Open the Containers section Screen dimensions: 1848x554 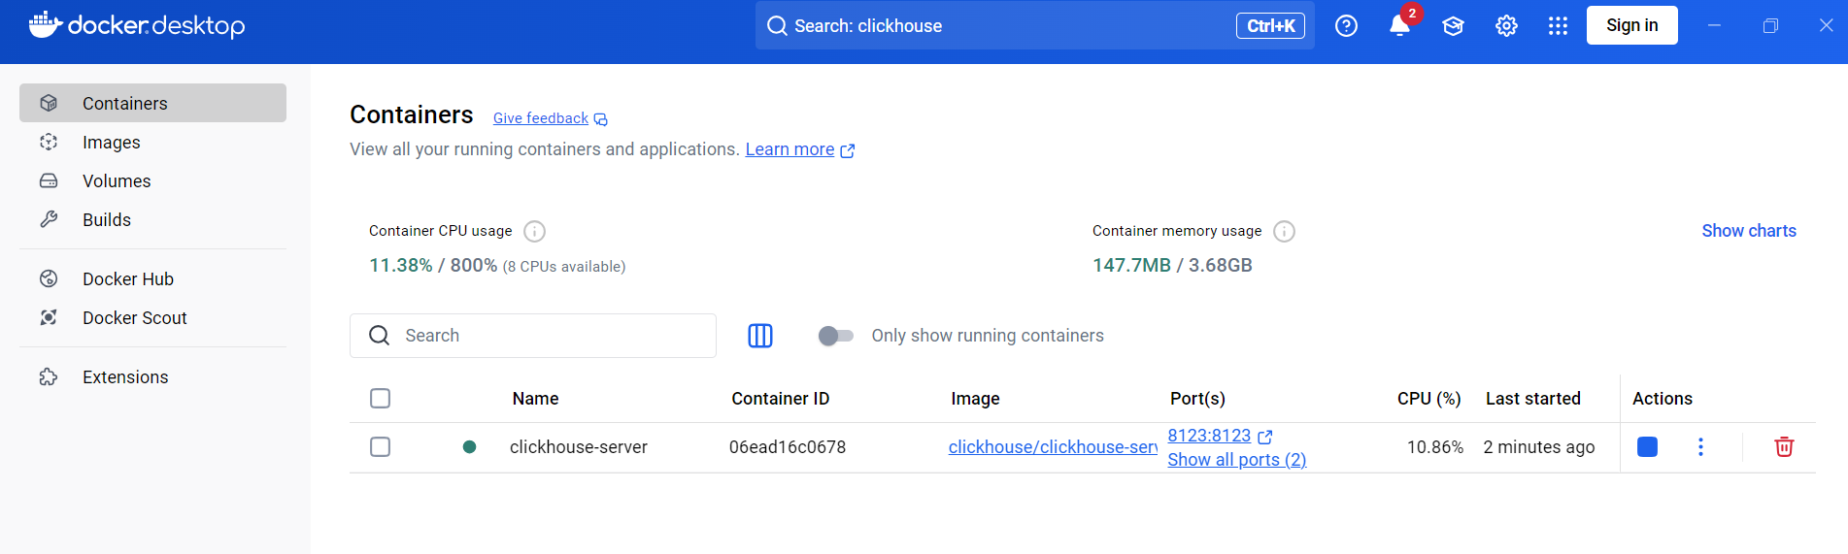152,103
